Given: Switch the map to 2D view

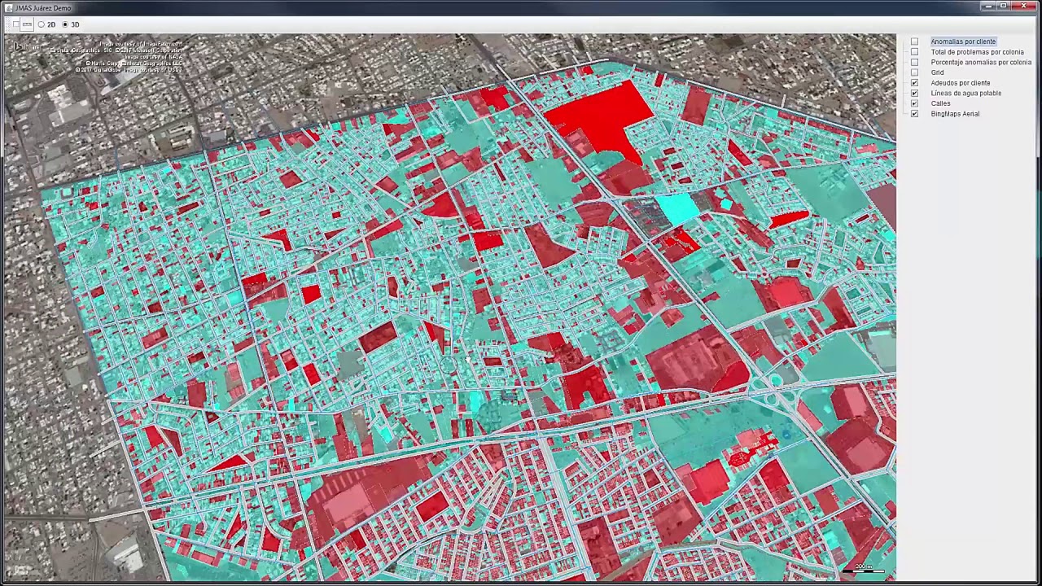Looking at the screenshot, I should point(41,24).
